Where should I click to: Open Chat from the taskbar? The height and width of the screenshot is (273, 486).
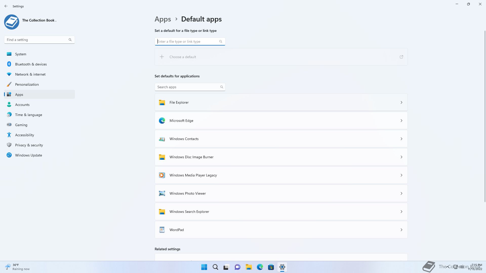237,267
